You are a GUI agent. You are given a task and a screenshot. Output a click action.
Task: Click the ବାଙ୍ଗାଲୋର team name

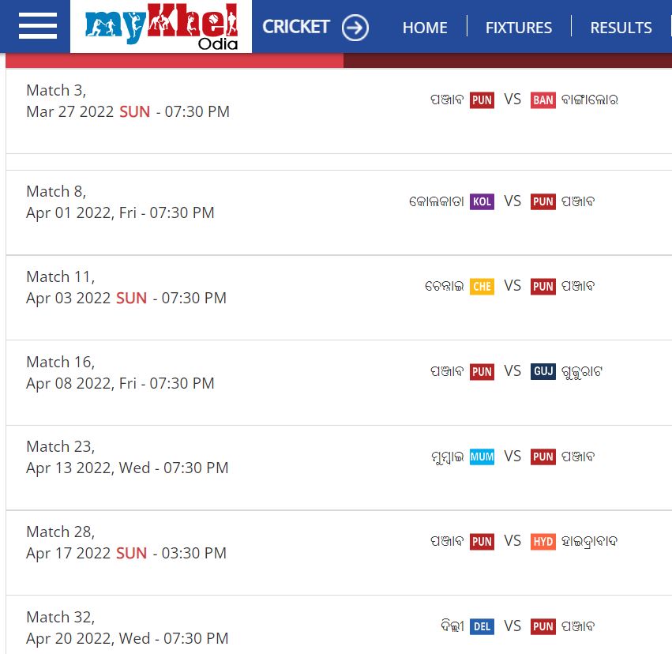click(x=589, y=100)
